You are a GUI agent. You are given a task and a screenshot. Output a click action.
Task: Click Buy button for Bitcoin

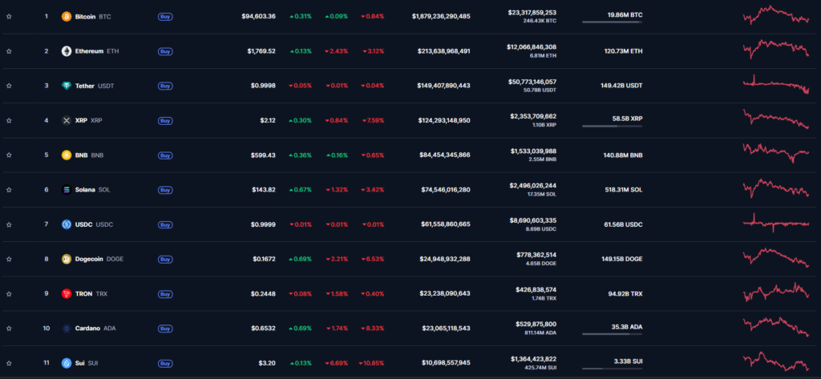click(x=165, y=17)
